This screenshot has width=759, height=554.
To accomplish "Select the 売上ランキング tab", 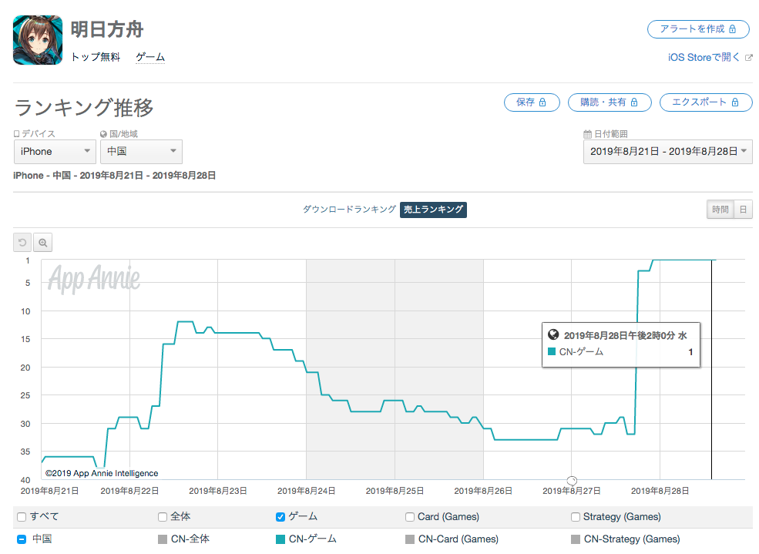I will [433, 210].
